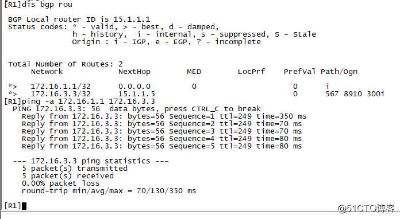Click the 'Total Number of Routes: 2' text
Screen dimensions: 400x219
coord(66,64)
